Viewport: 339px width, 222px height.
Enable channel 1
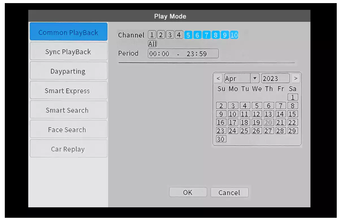(152, 35)
